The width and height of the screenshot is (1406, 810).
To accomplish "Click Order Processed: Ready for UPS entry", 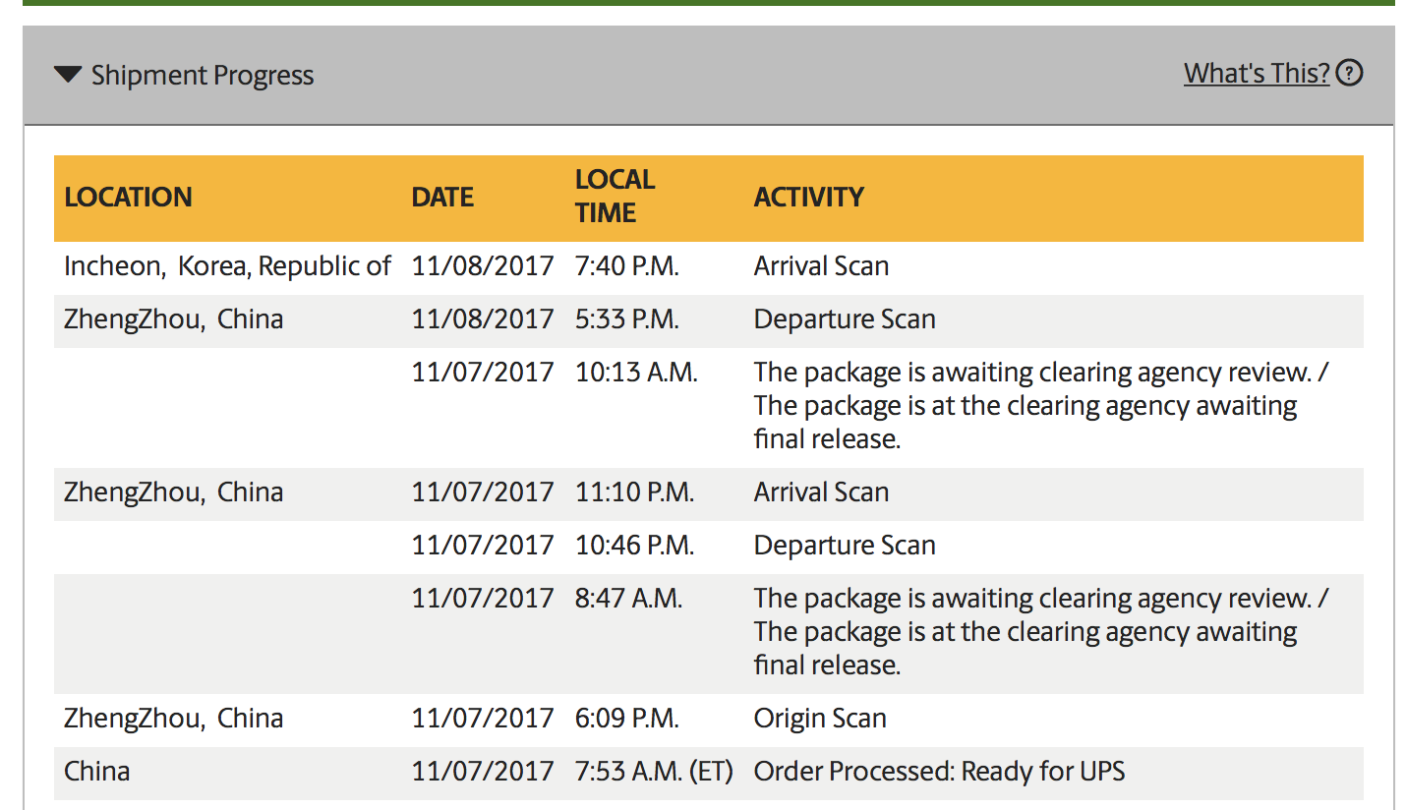I will (939, 772).
